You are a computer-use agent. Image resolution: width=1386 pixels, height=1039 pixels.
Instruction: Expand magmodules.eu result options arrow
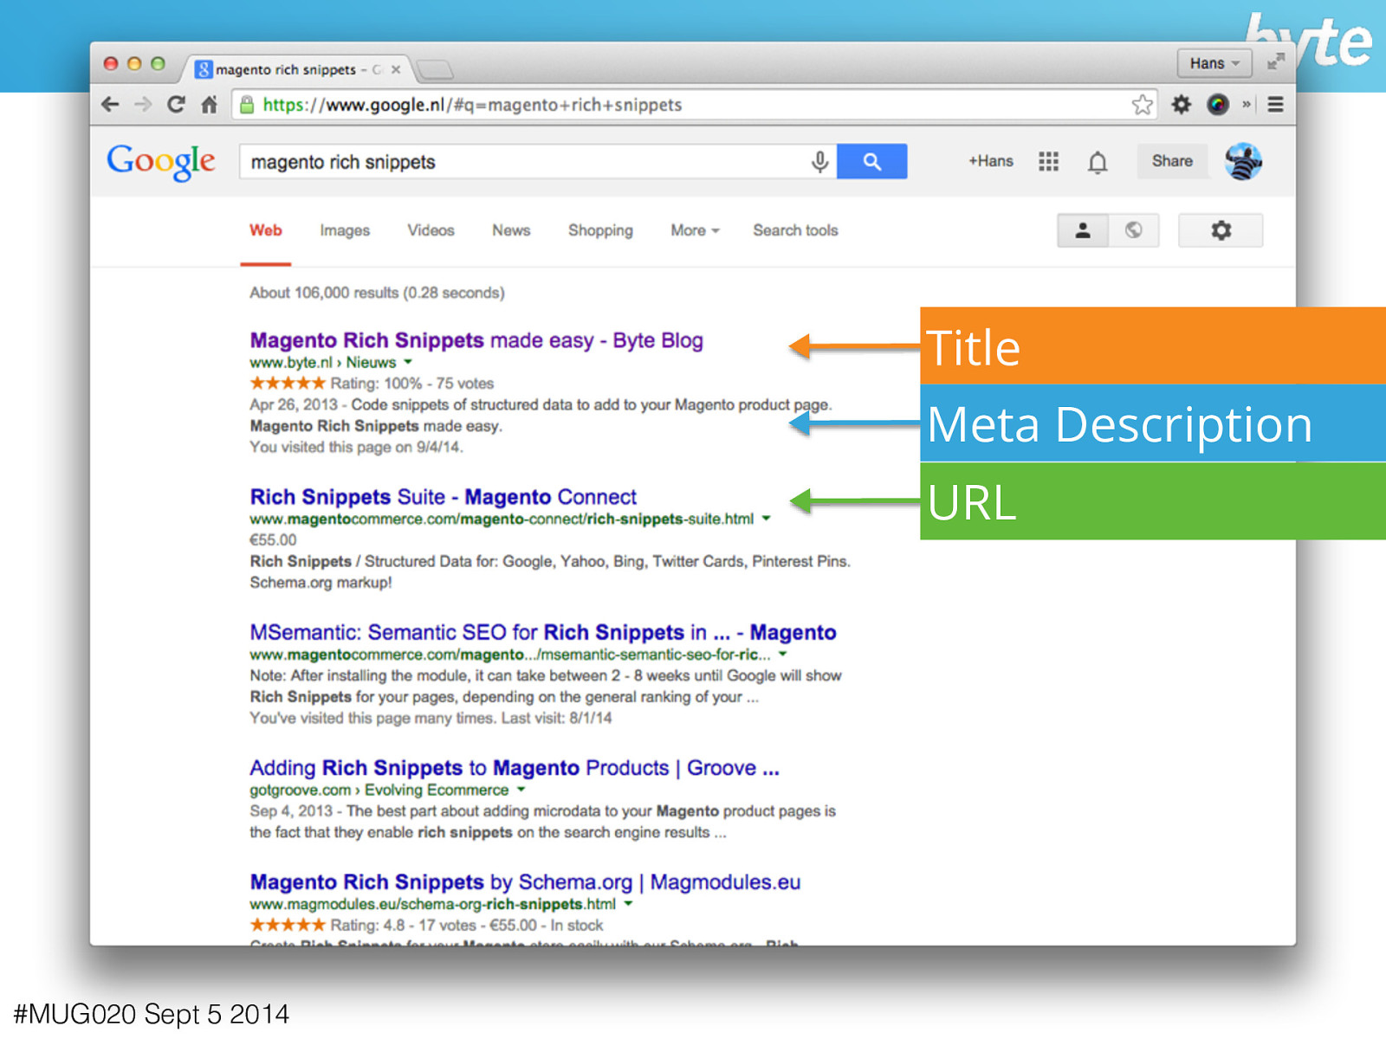(x=628, y=904)
